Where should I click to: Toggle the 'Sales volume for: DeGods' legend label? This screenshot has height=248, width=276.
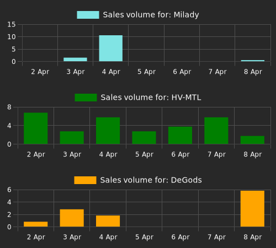(151, 180)
